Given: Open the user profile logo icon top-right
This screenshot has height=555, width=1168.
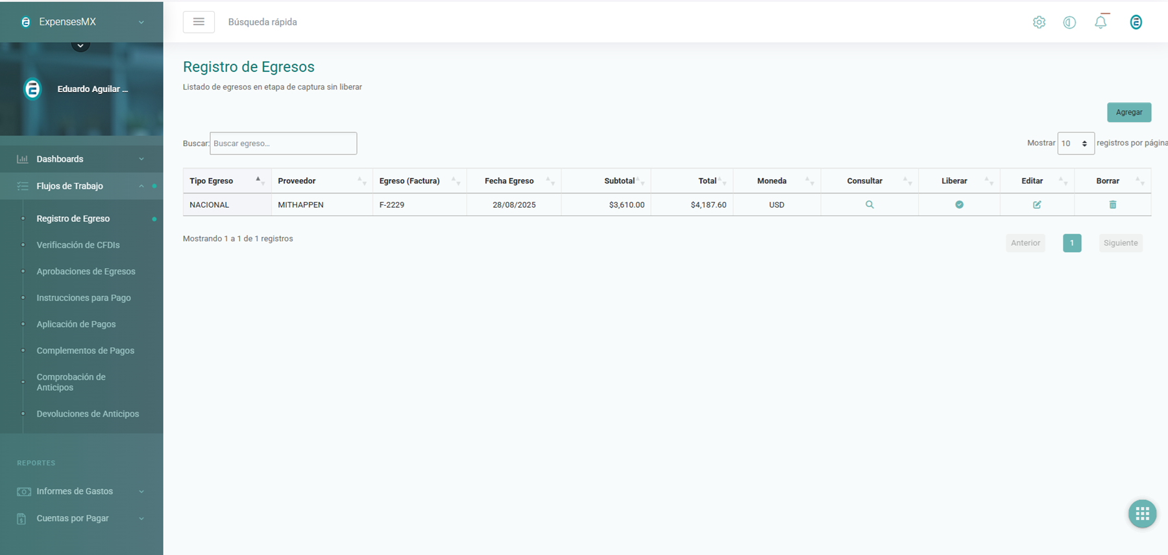Looking at the screenshot, I should tap(1136, 22).
